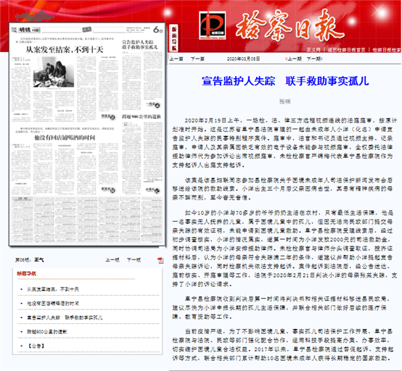The image size is (402, 371).
Task: Open the 【公告】 item in headline list
Action: click(x=36, y=346)
